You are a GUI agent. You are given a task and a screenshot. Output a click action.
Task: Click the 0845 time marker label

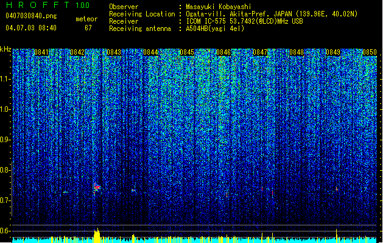coord(187,52)
